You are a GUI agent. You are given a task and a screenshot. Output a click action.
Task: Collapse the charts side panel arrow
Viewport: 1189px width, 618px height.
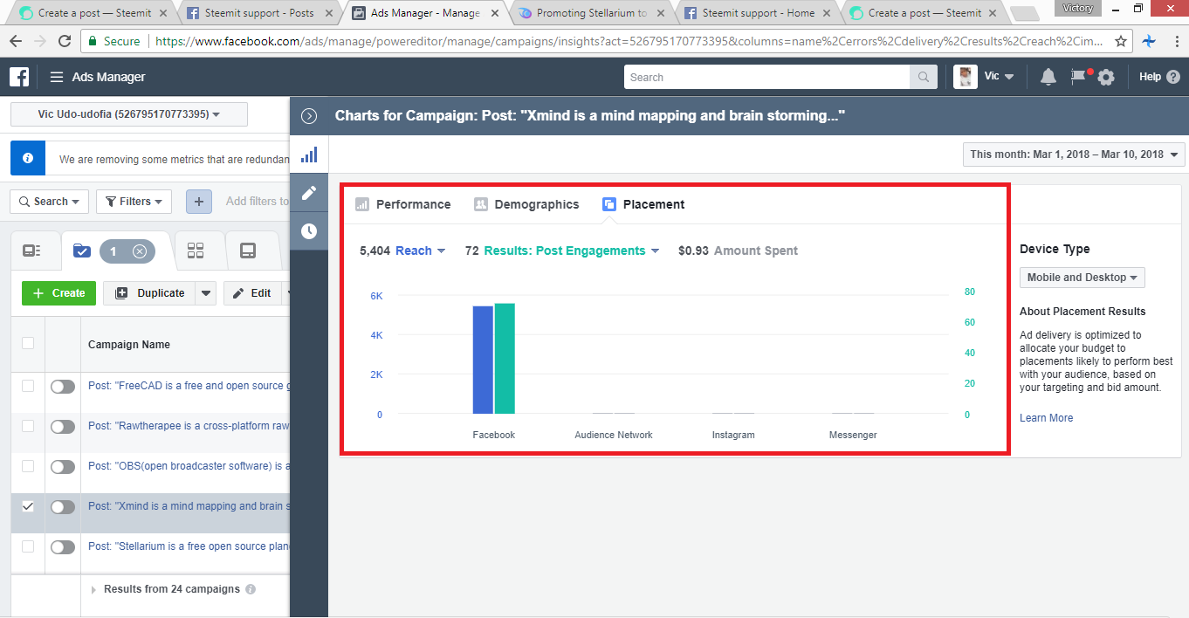(308, 116)
